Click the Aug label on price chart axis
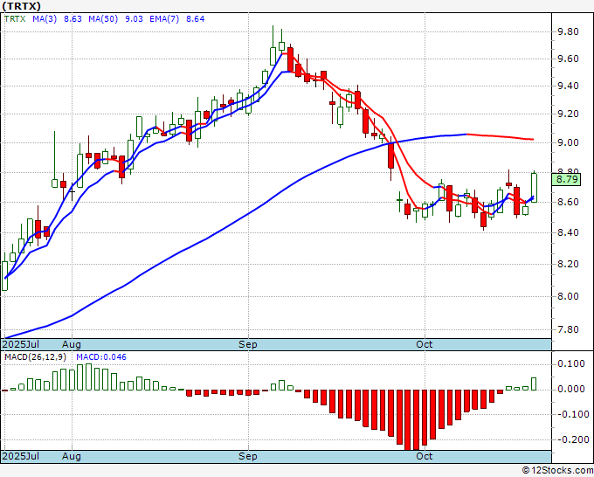This screenshot has height=477, width=594. pos(72,344)
